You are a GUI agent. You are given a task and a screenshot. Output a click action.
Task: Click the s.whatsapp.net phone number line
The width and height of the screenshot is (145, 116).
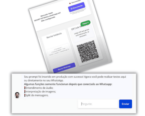pos(47,17)
